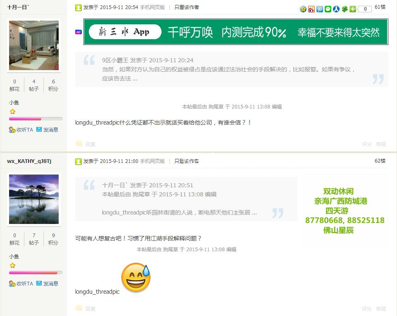
Task: Share post via Sina Weibo icon
Action: pos(311,9)
